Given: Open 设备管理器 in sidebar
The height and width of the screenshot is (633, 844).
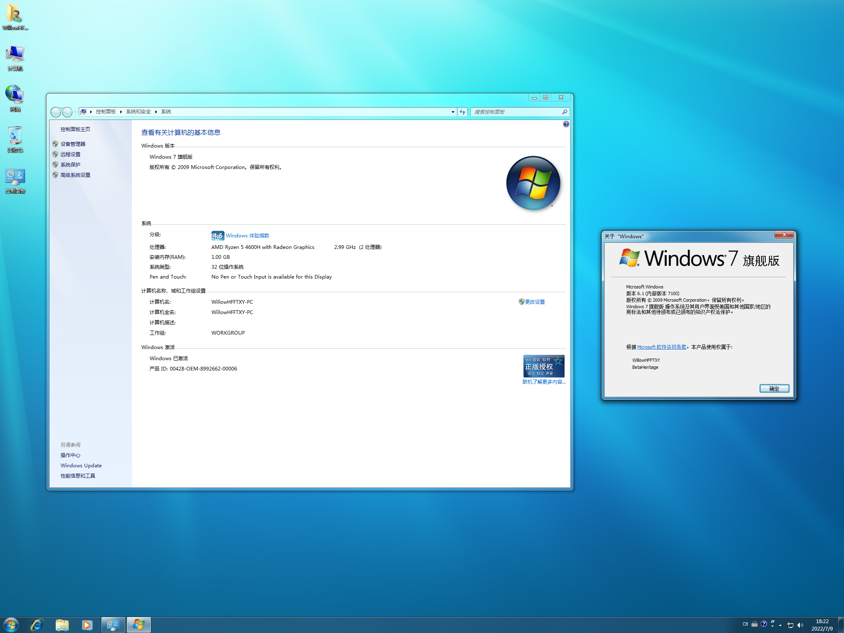Looking at the screenshot, I should tap(73, 144).
